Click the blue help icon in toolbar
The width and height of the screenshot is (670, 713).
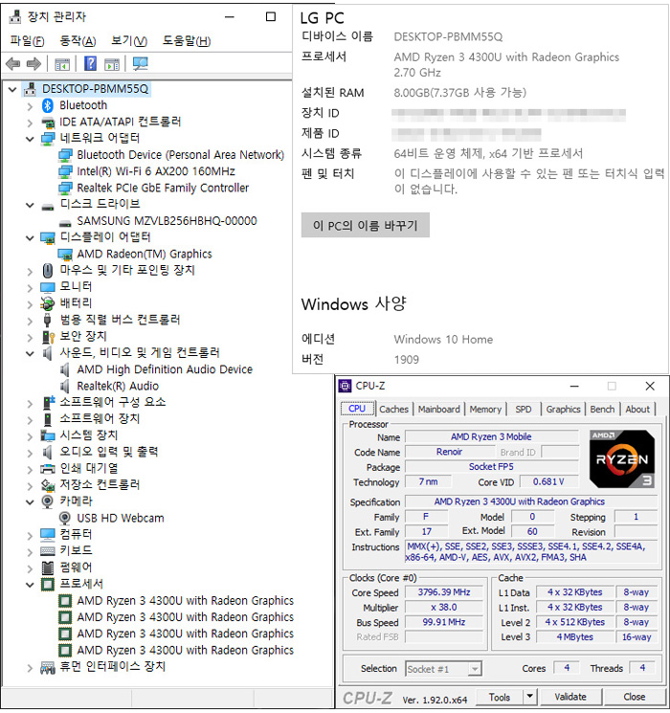click(90, 64)
